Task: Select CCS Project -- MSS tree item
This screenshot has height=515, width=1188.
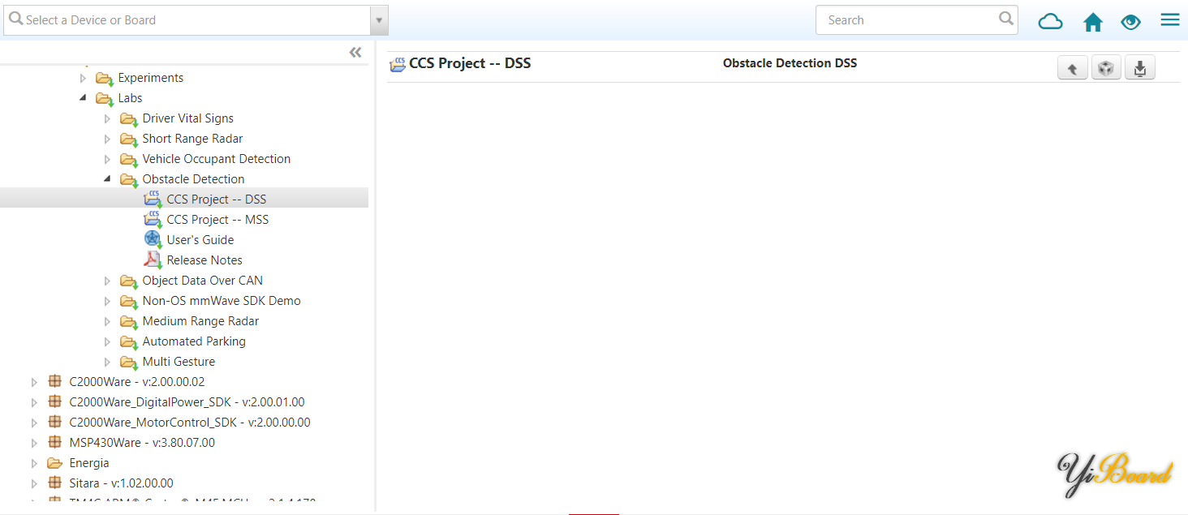Action: click(x=217, y=220)
